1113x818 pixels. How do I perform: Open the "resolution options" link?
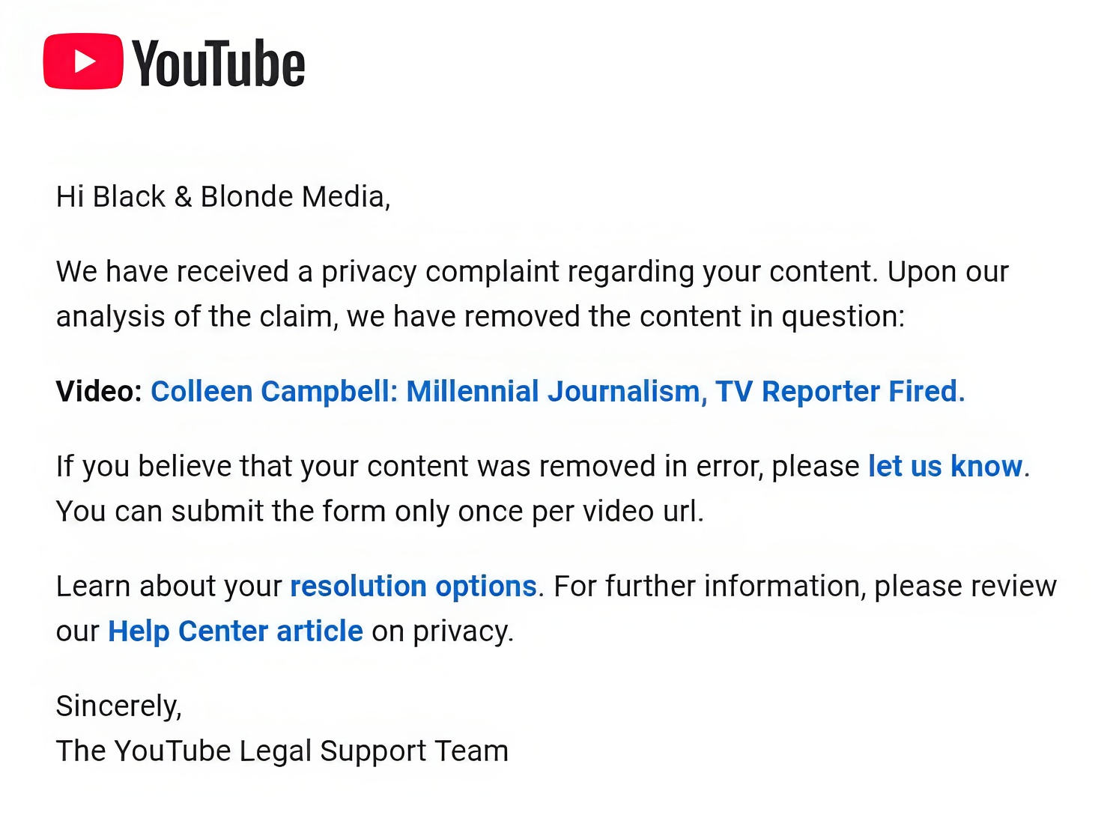tap(413, 587)
